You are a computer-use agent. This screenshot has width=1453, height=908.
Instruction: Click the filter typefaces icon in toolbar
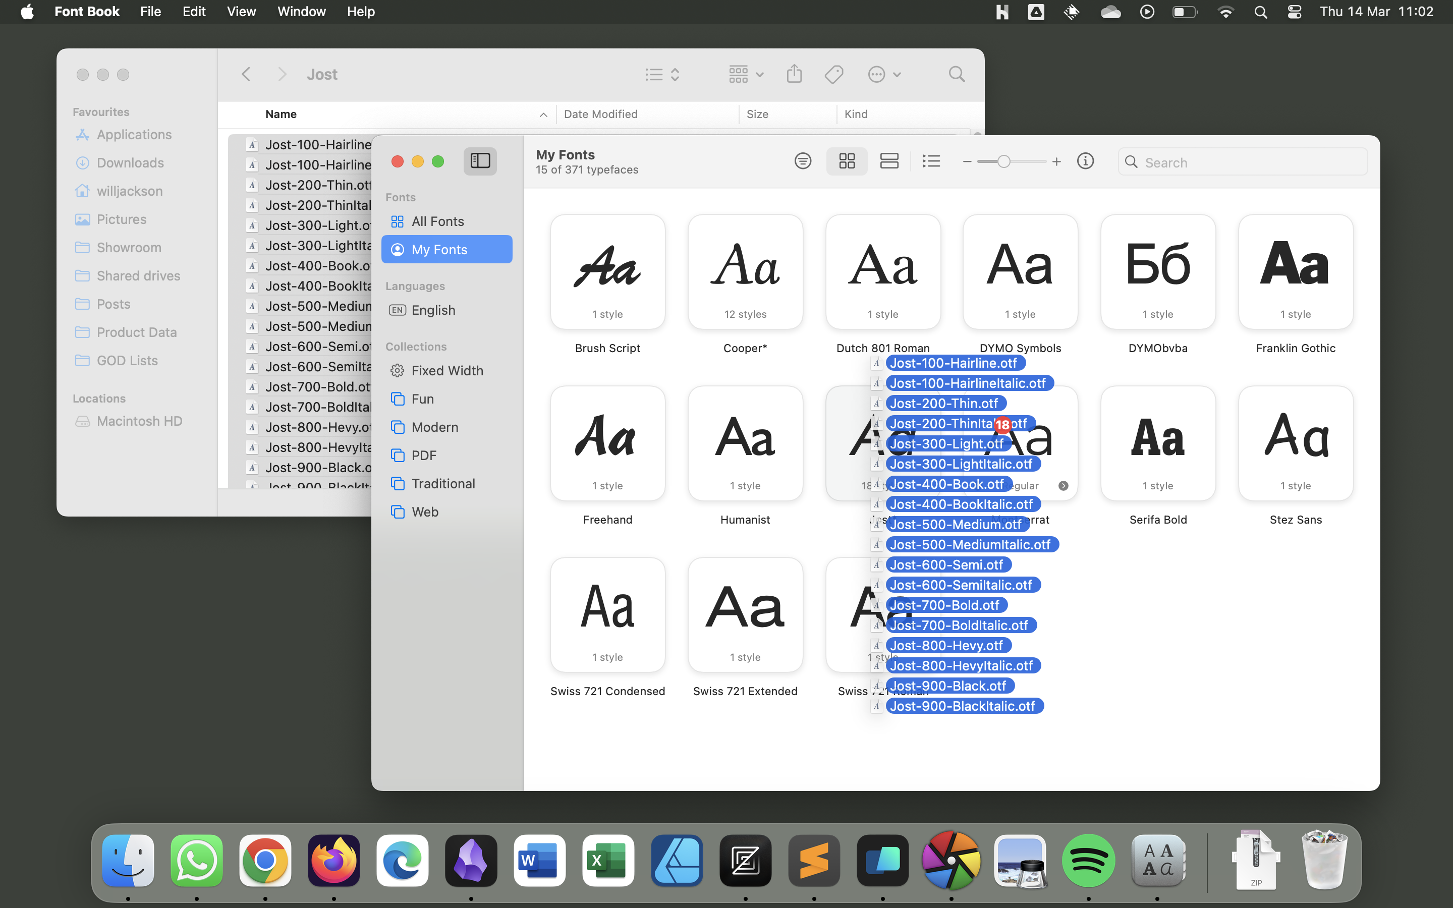(803, 161)
